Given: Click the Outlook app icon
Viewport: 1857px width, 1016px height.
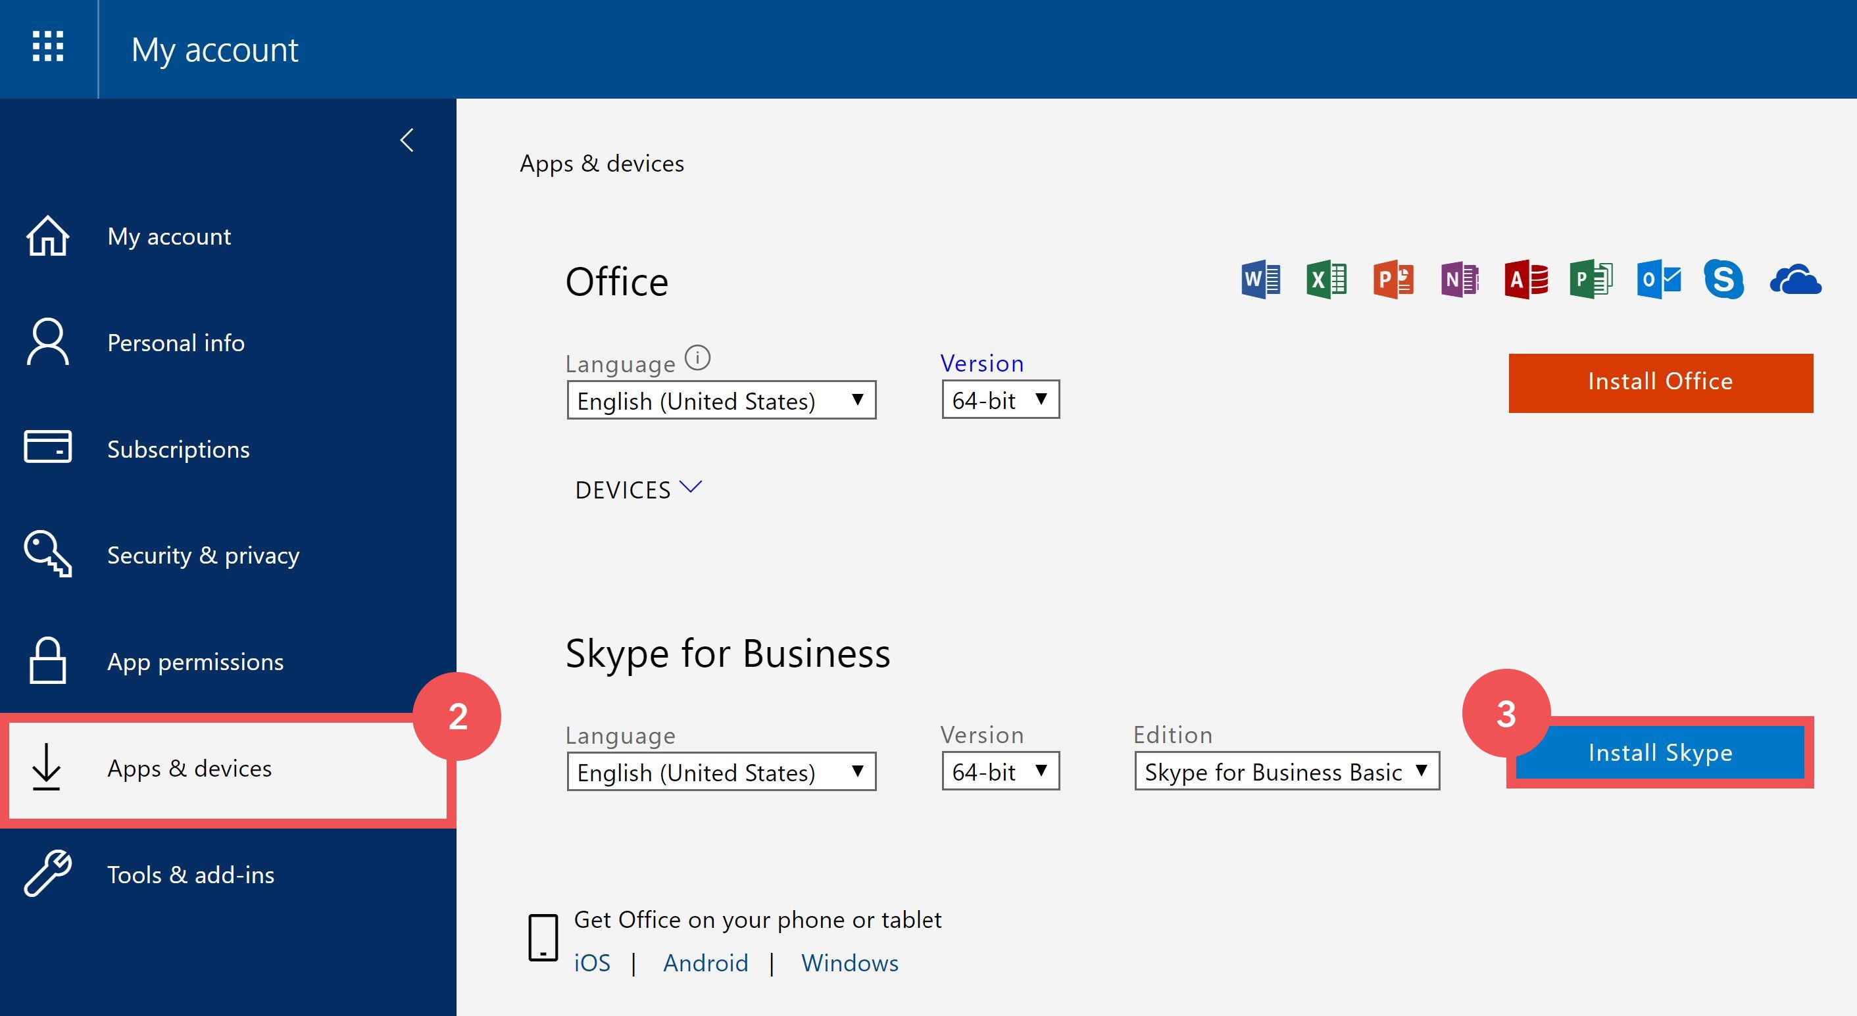Looking at the screenshot, I should tap(1658, 279).
